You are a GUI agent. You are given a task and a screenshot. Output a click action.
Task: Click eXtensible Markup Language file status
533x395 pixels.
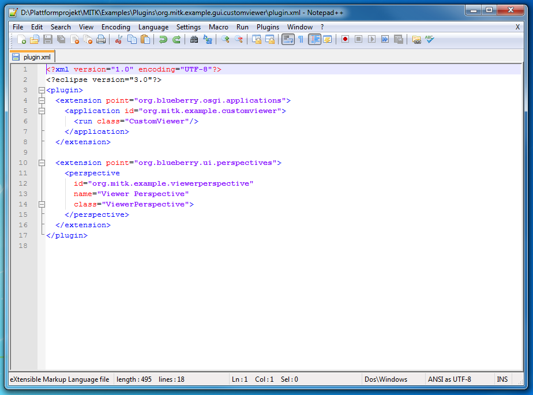59,379
